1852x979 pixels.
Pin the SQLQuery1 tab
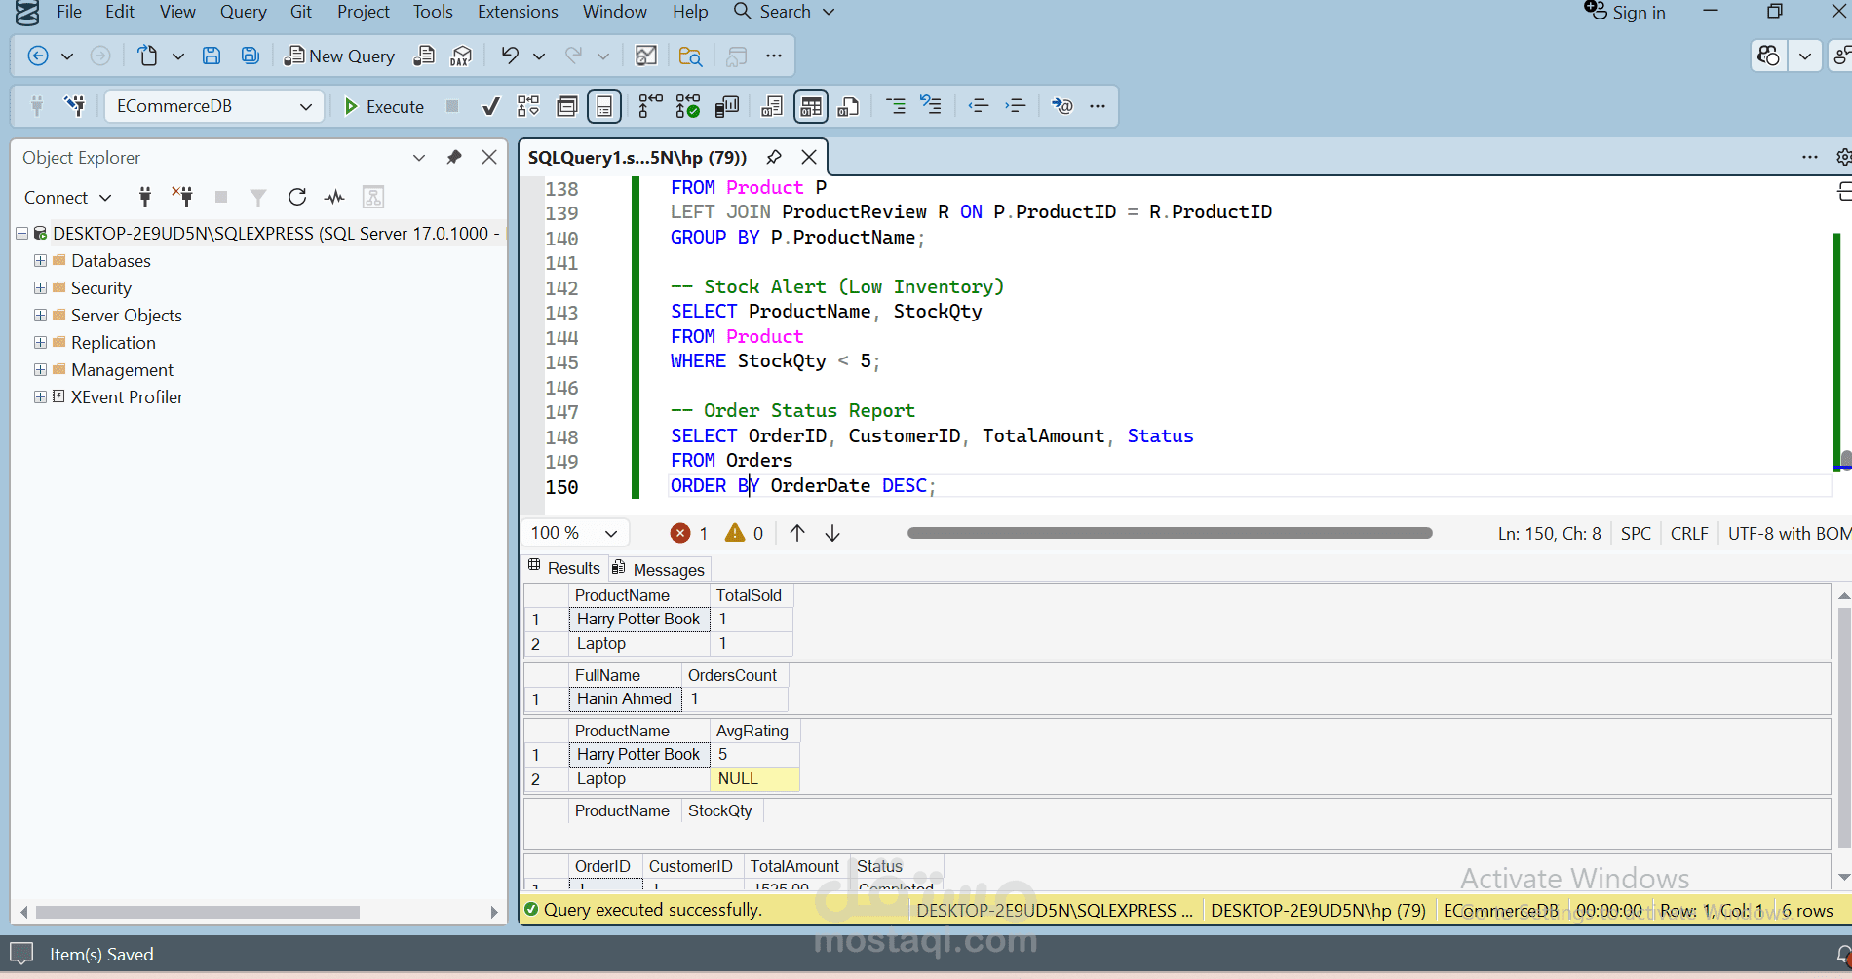tap(774, 157)
